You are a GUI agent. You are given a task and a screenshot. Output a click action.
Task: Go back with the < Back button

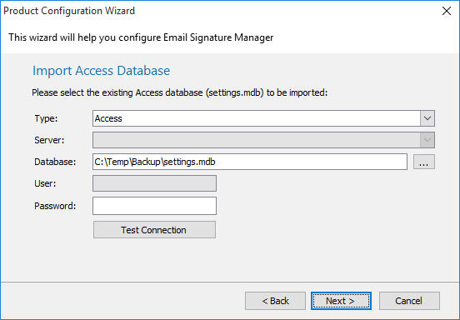click(x=275, y=301)
